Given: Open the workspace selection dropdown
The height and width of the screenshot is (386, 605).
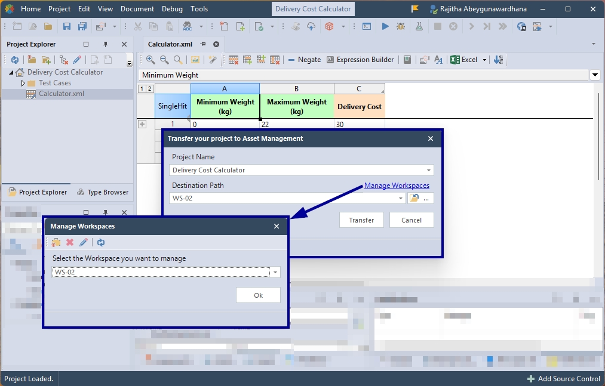Looking at the screenshot, I should point(275,272).
